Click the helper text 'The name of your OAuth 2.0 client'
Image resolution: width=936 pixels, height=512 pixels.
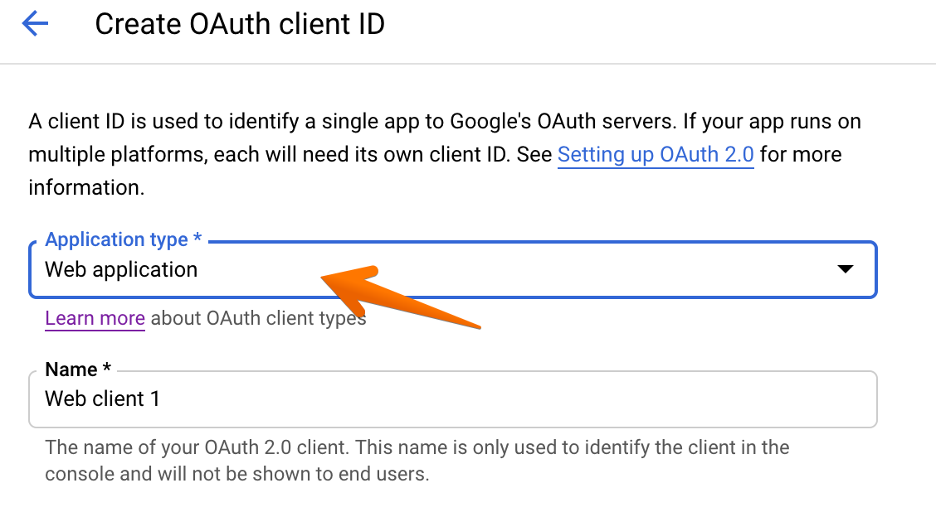click(x=417, y=460)
